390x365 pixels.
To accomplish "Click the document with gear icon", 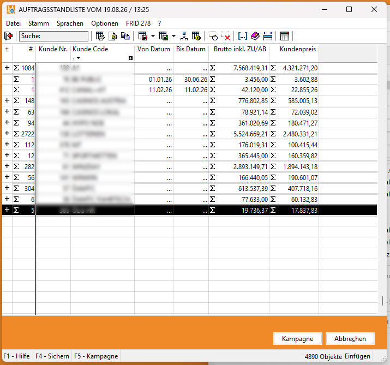I will click(113, 36).
